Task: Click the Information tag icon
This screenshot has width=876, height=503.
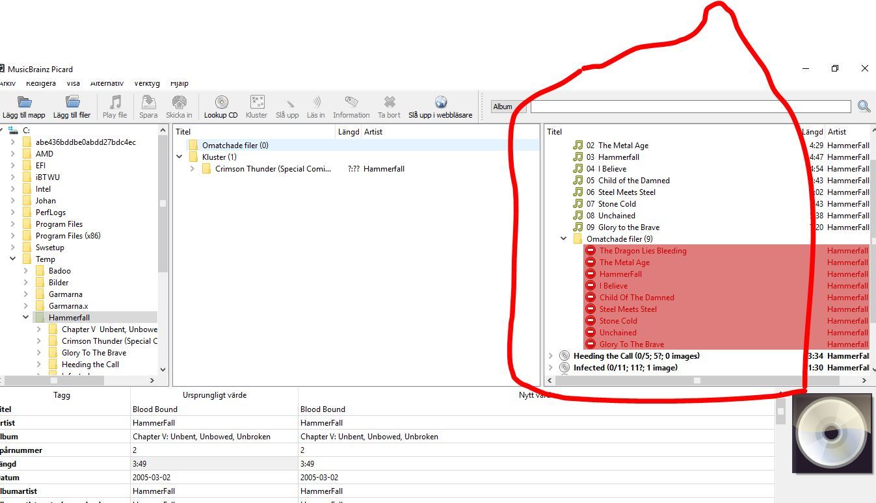Action: point(351,102)
